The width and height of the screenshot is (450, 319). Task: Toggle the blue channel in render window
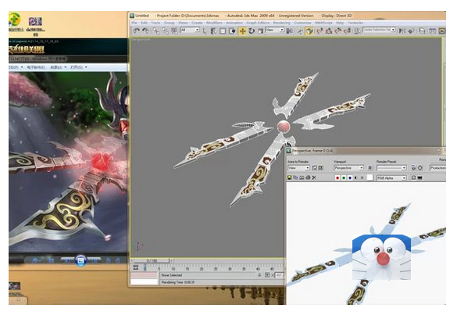tap(350, 178)
